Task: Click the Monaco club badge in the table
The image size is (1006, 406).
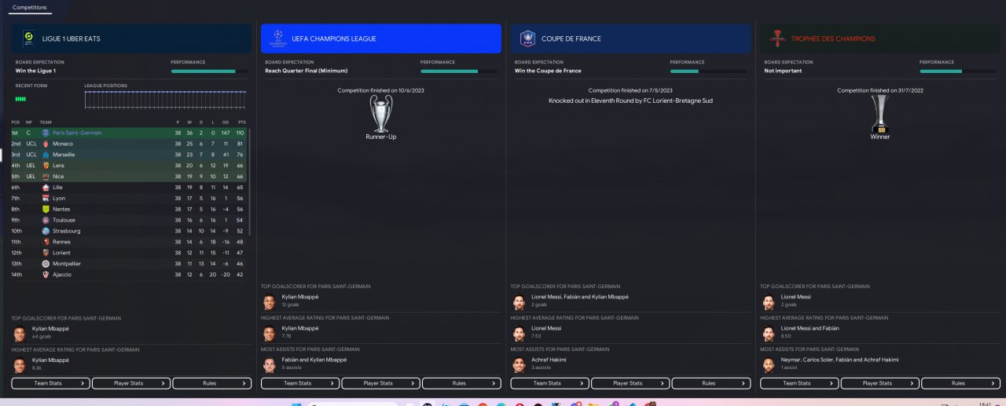Action: 46,144
